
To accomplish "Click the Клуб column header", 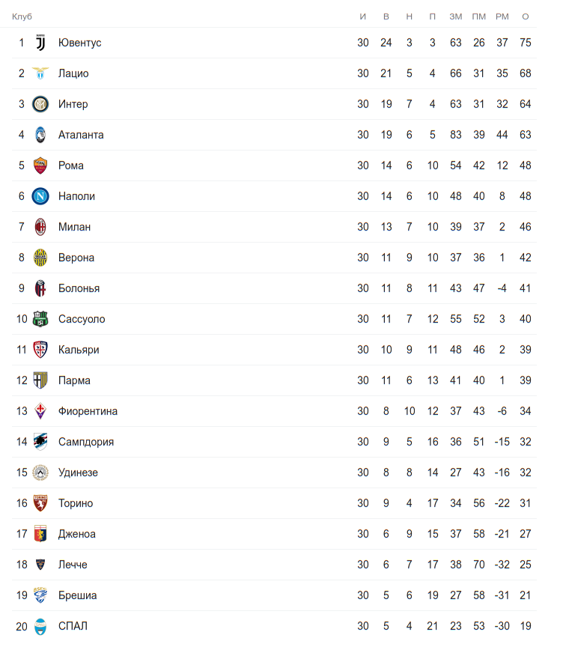I will click(x=22, y=16).
